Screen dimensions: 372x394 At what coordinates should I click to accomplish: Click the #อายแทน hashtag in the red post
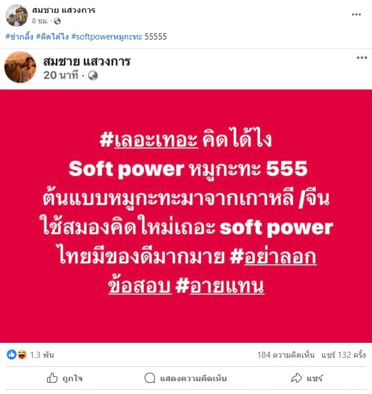pyautogui.click(x=219, y=286)
